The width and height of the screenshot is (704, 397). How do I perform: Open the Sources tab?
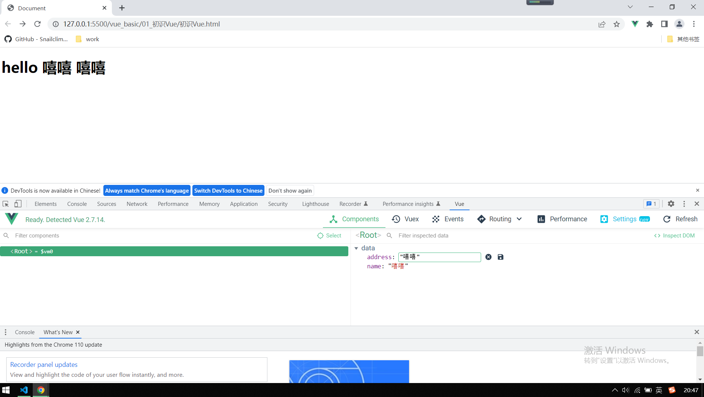(x=107, y=204)
